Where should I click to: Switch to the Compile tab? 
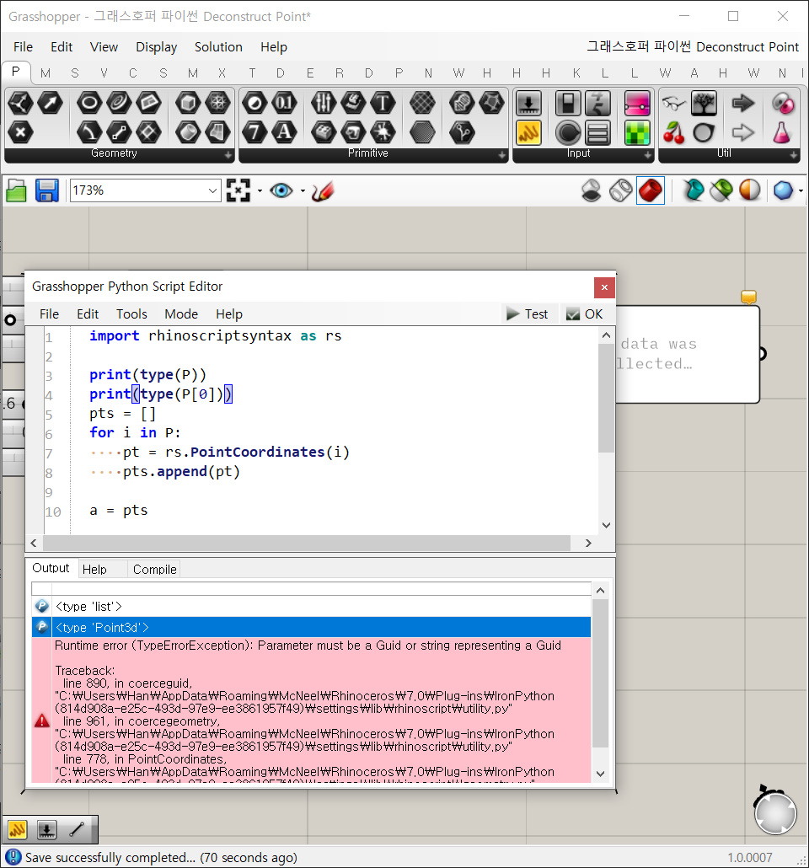tap(154, 569)
